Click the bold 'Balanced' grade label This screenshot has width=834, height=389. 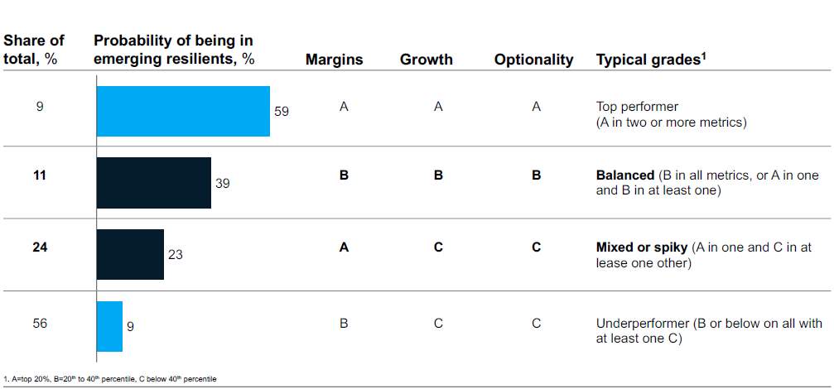[625, 175]
